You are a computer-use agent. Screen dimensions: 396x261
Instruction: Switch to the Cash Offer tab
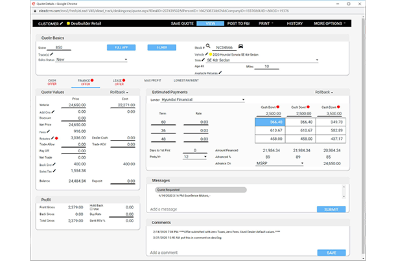click(x=52, y=82)
